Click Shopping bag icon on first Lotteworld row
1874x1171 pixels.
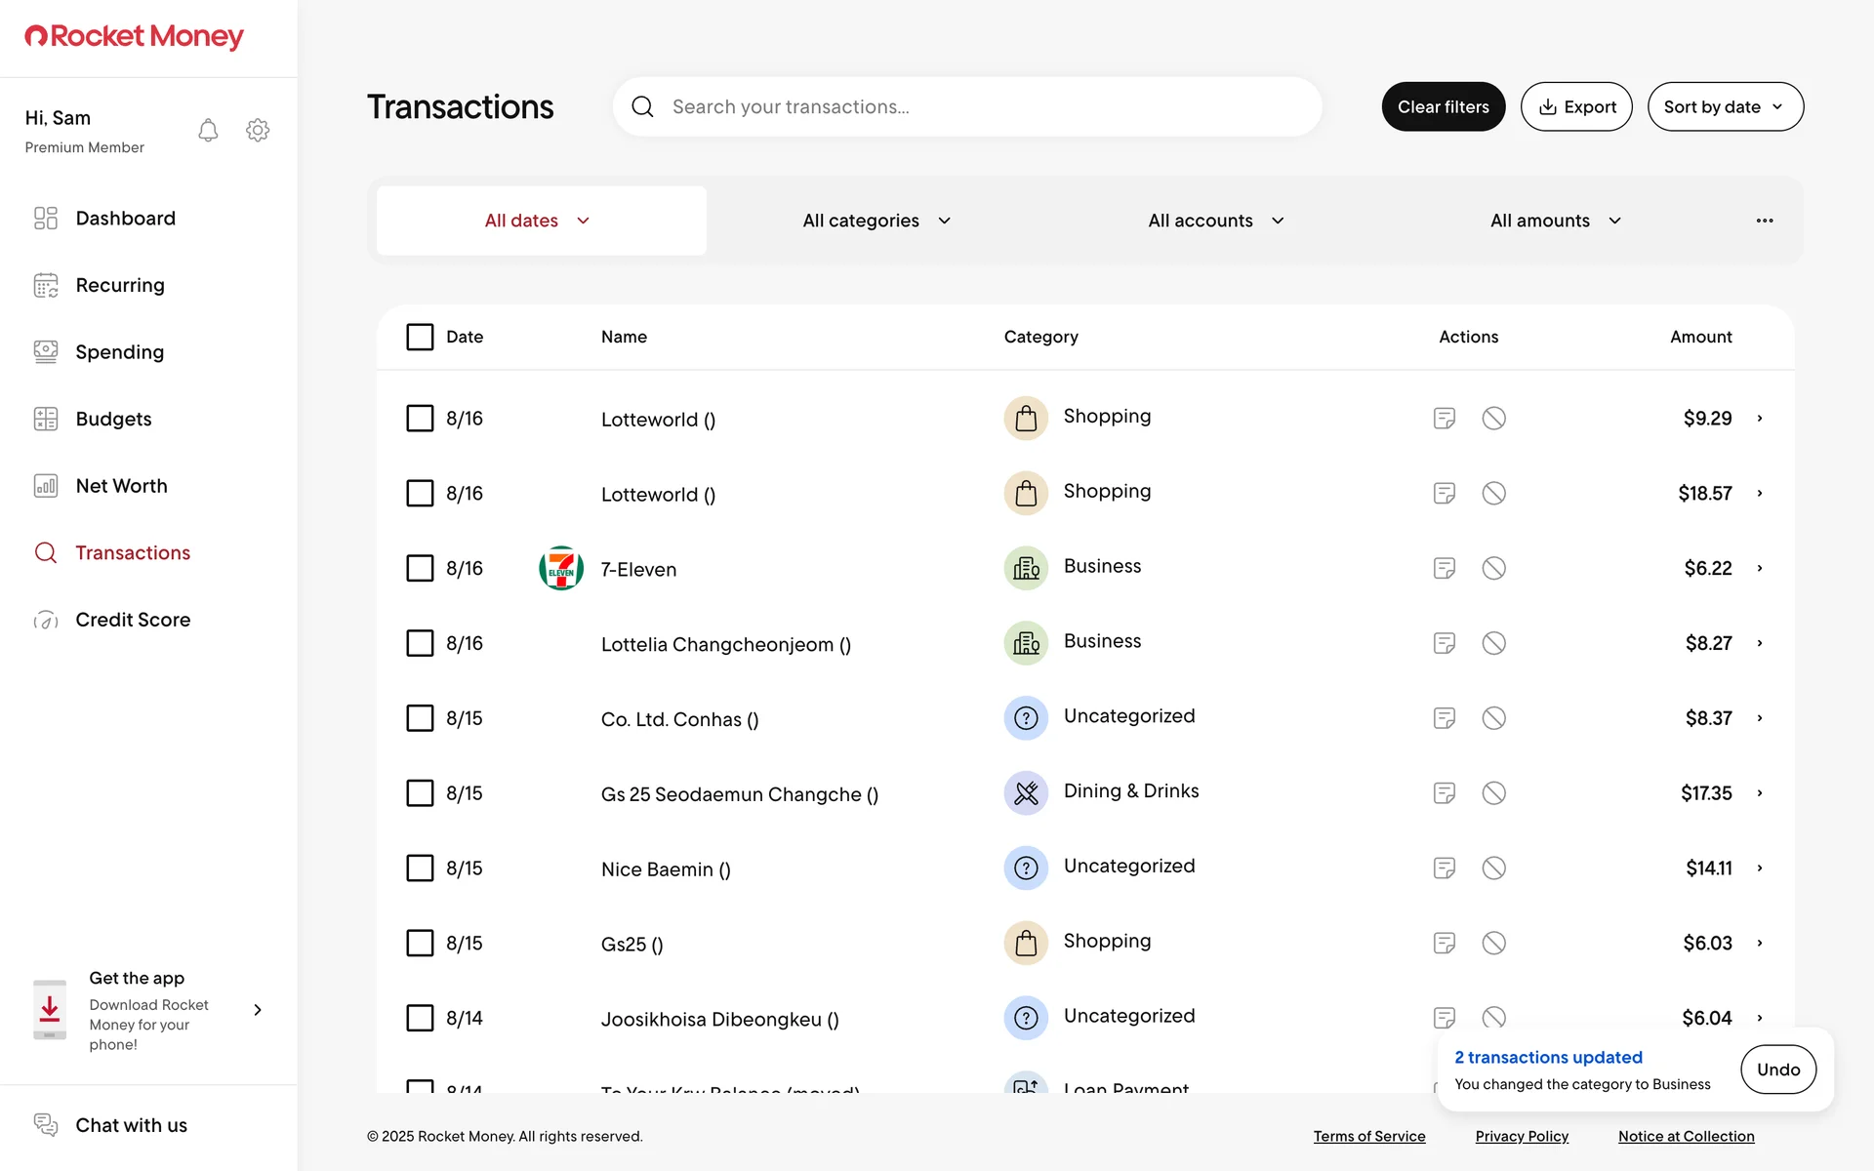pos(1025,419)
